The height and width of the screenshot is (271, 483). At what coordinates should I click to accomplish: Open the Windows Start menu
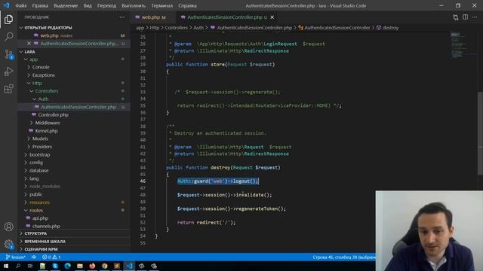coord(5,266)
